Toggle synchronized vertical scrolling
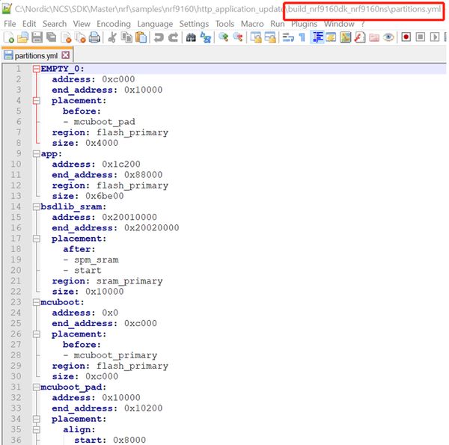 click(255, 37)
